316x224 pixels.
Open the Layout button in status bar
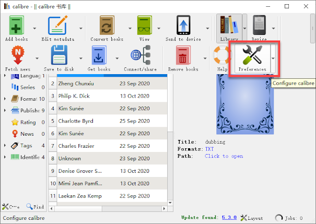coord(252,218)
